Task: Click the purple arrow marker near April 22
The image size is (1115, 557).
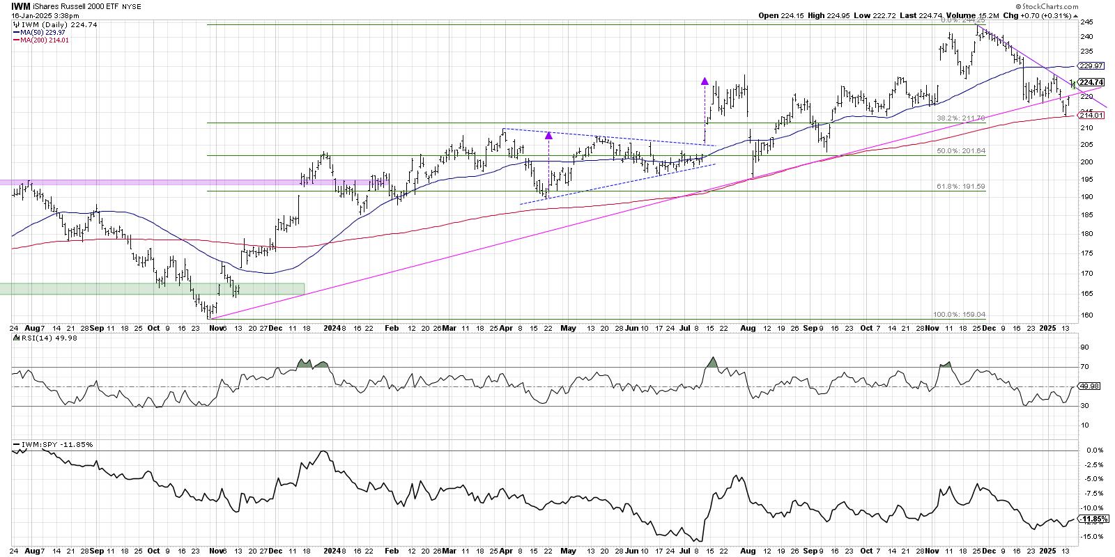Action: [x=548, y=135]
